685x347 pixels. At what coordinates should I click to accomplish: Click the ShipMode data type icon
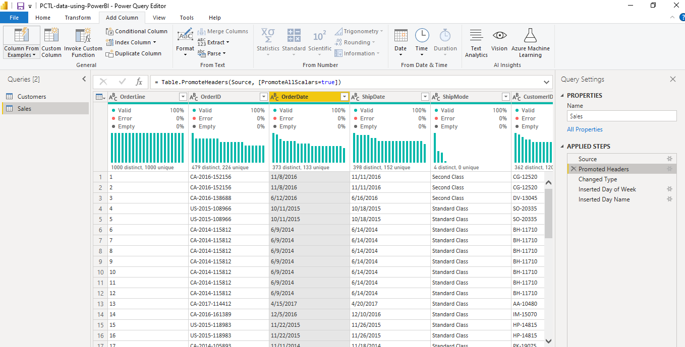point(436,97)
